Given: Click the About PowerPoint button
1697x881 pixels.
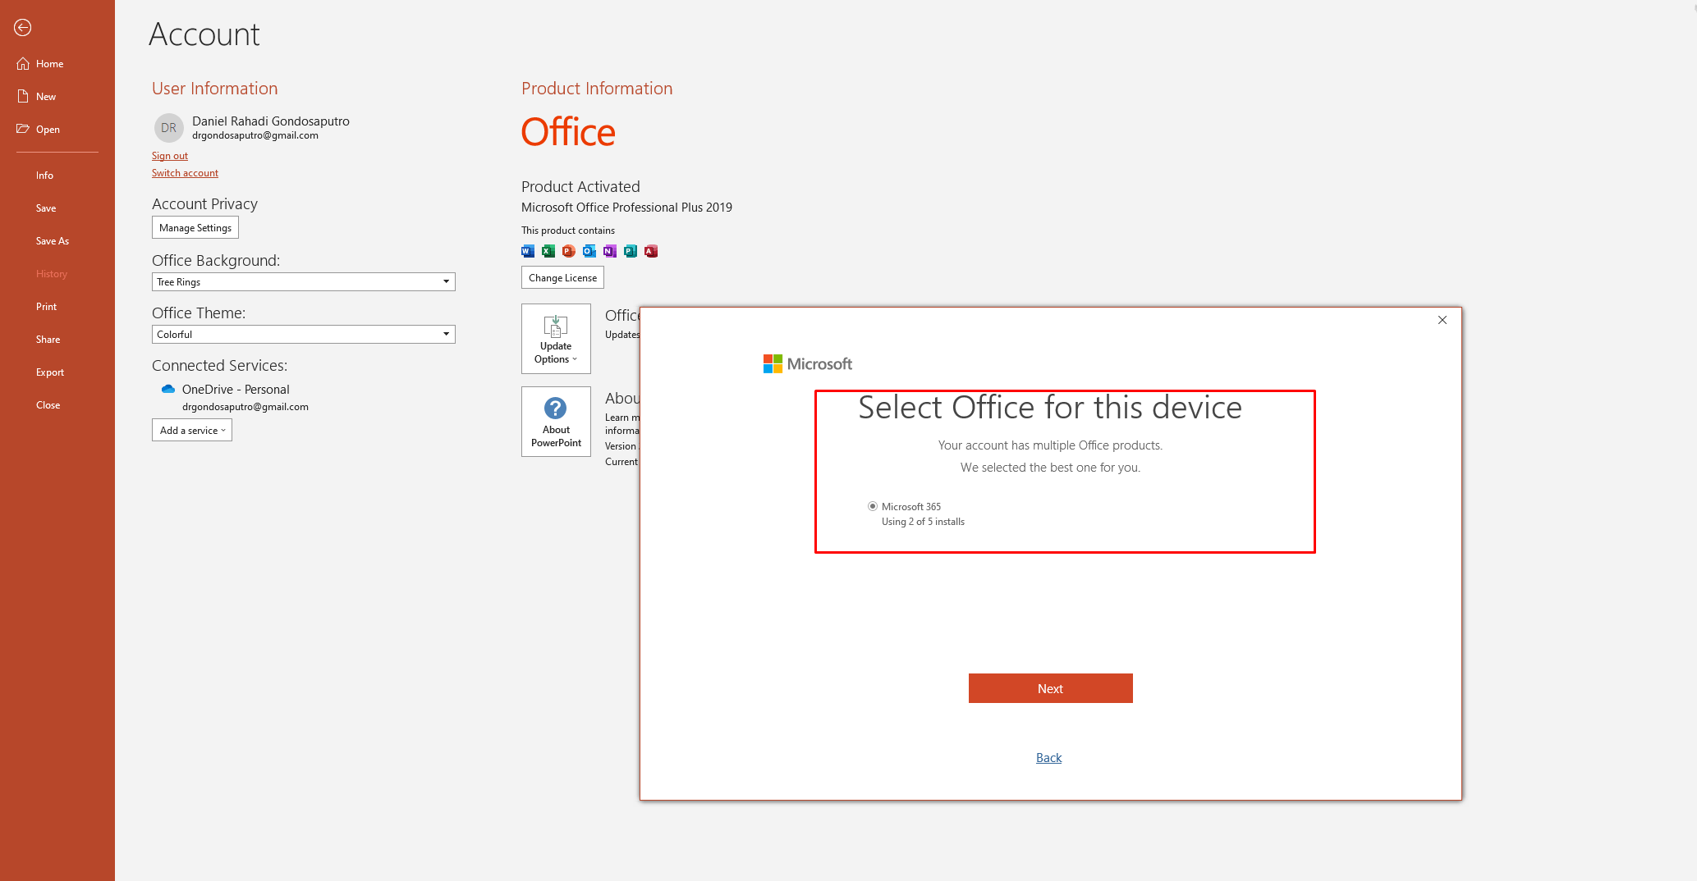Looking at the screenshot, I should [556, 422].
